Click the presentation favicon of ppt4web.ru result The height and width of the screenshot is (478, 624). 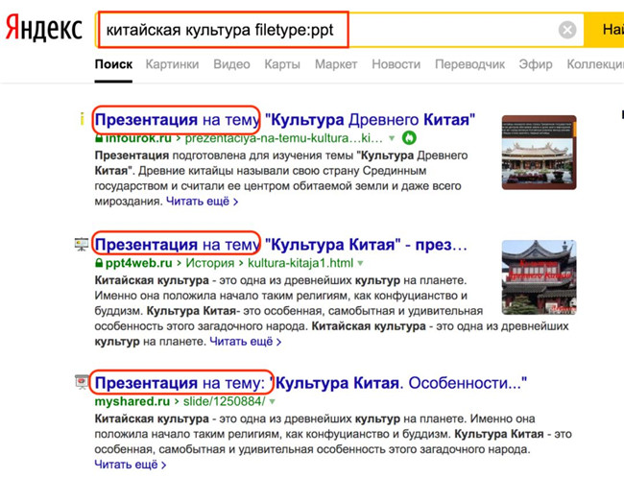click(x=82, y=244)
